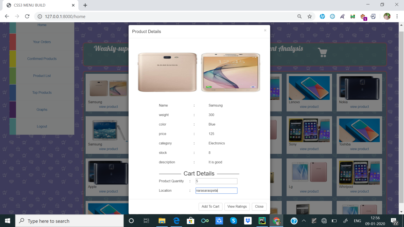404x227 pixels.
Task: Open the Home menu item
Action: click(42, 25)
